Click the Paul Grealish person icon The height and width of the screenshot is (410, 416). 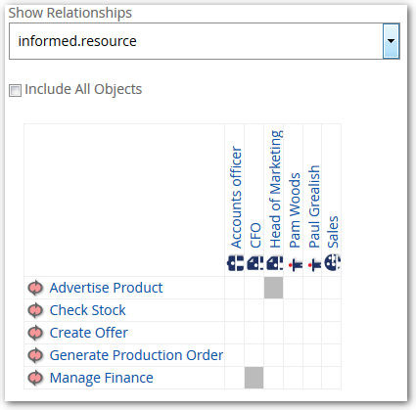(314, 264)
